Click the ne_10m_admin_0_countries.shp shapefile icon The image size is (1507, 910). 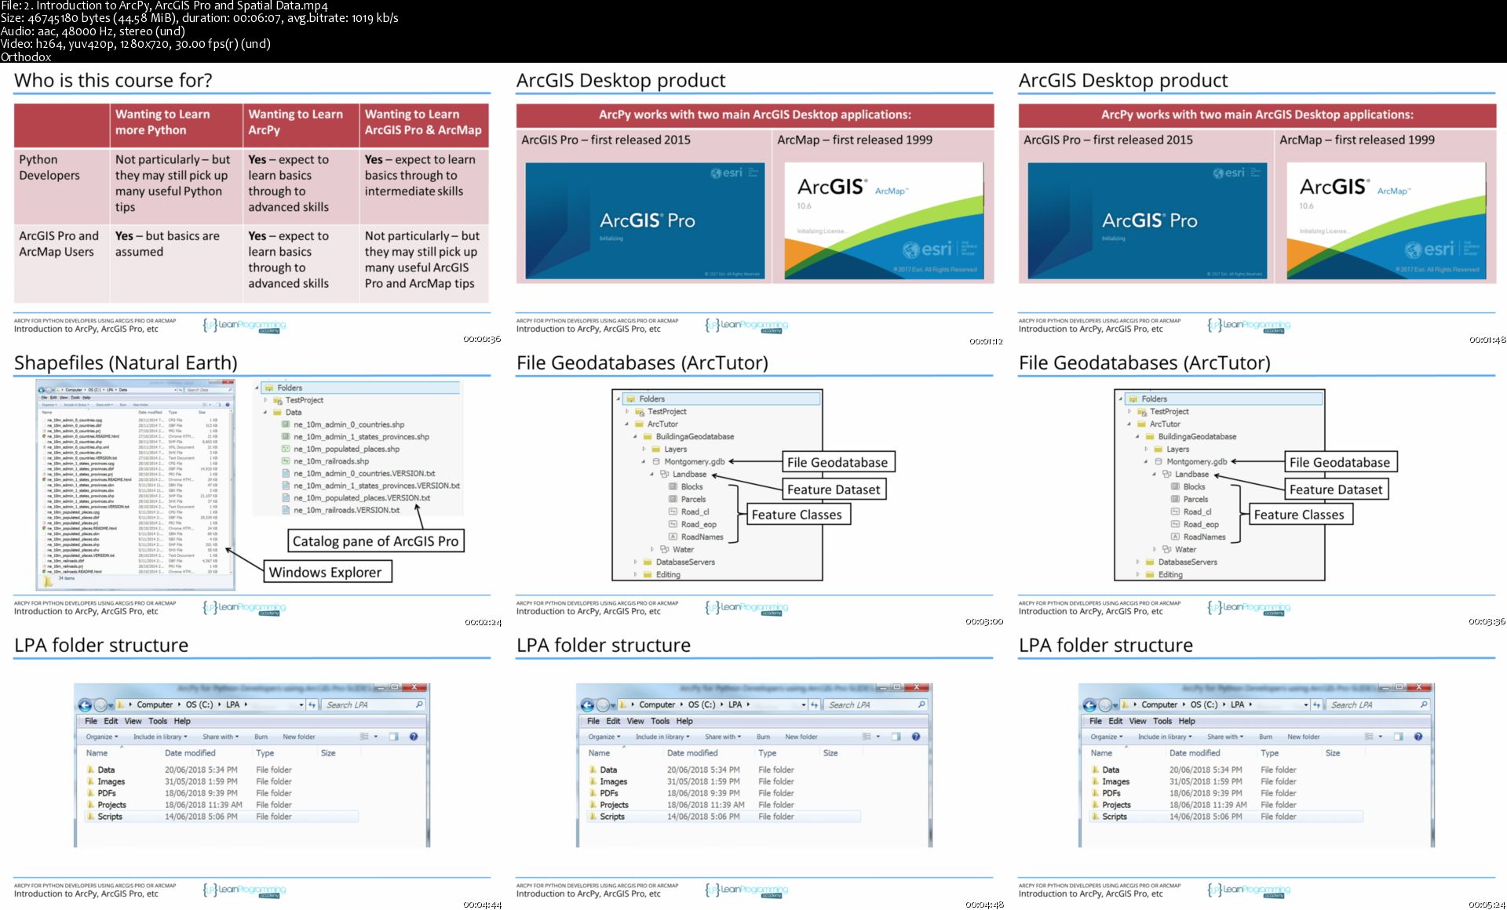[286, 424]
